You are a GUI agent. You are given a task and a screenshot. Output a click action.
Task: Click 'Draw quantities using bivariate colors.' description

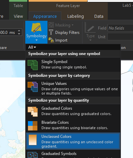pyautogui.click(x=75, y=128)
